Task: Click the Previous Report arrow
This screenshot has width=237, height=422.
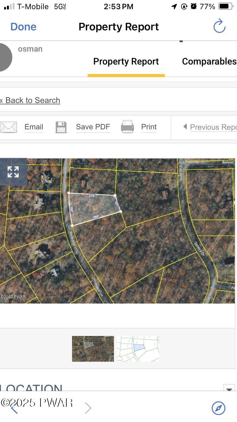Action: click(x=185, y=127)
